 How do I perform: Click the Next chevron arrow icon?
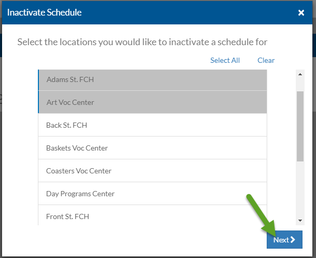tap(293, 240)
